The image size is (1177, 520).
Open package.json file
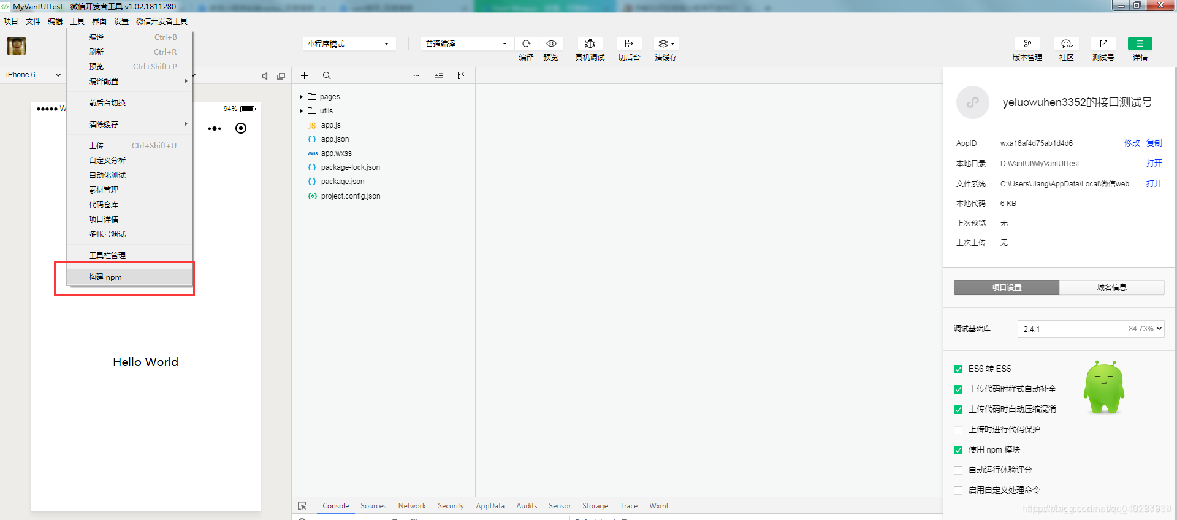[343, 182]
